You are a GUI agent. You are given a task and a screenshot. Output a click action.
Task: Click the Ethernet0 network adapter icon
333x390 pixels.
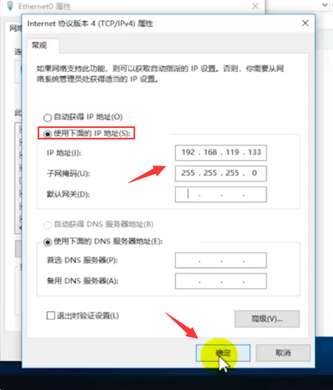click(10, 6)
